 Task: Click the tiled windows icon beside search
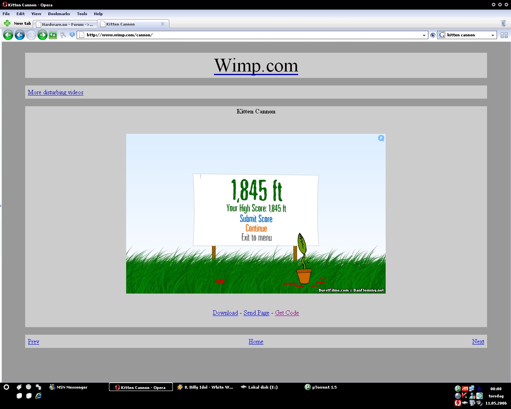pos(504,35)
